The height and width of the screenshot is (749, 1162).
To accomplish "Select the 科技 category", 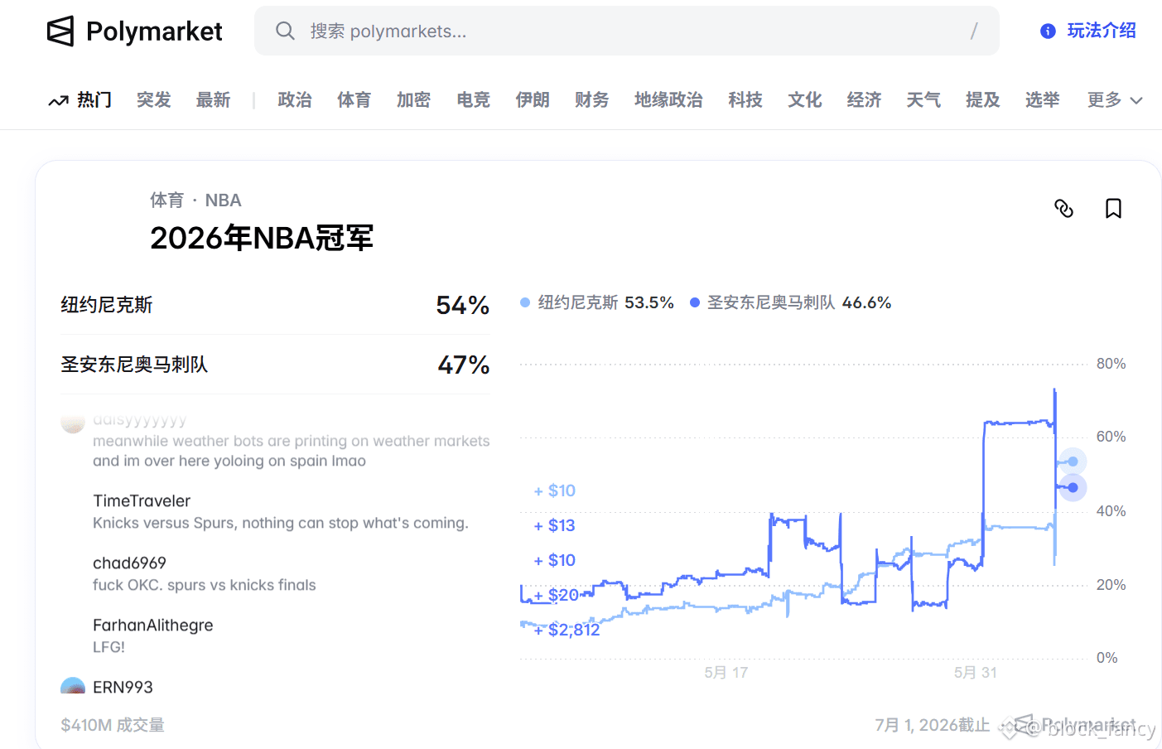I will [745, 100].
